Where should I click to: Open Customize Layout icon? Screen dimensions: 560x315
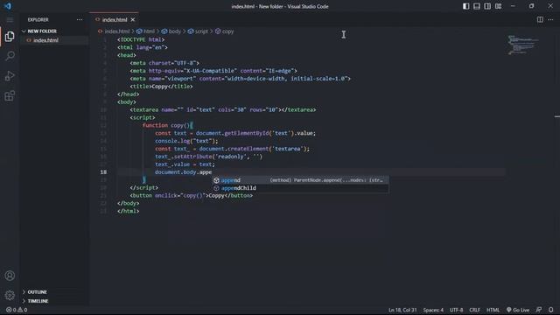pyautogui.click(x=498, y=6)
